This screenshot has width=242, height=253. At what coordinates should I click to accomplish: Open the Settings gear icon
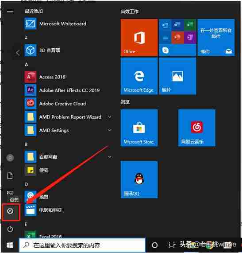pyautogui.click(x=10, y=211)
